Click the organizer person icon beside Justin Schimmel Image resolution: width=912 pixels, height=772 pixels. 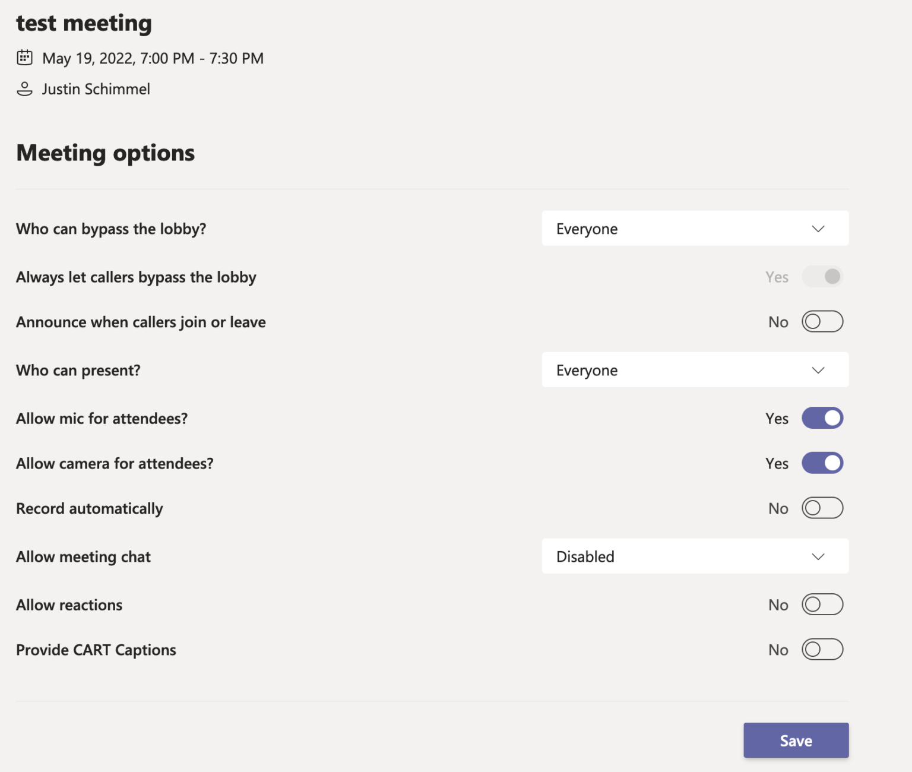24,88
